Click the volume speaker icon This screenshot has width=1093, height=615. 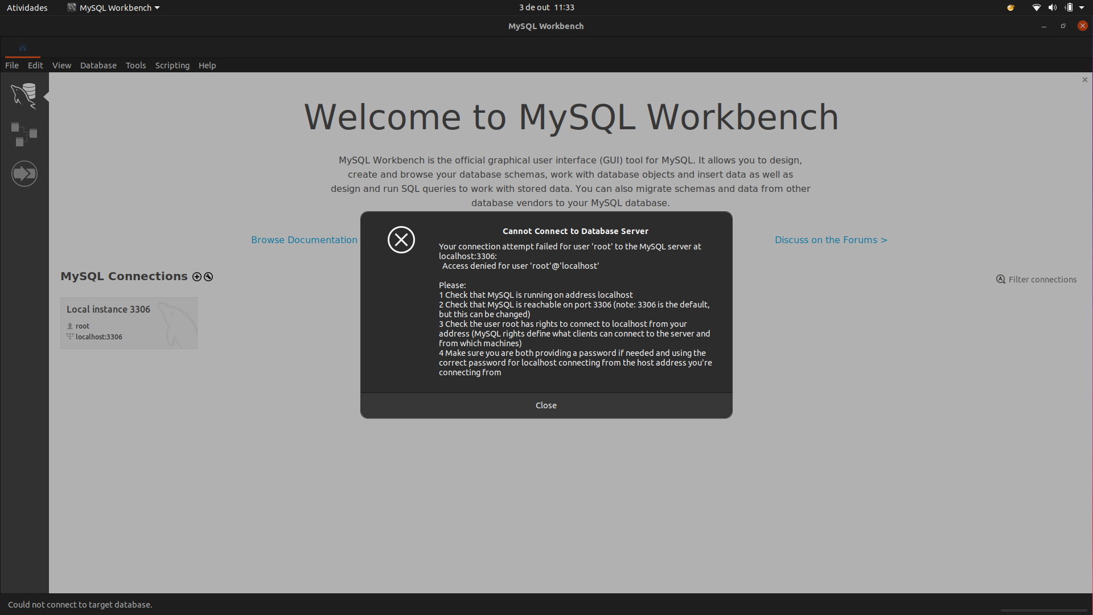coord(1052,7)
